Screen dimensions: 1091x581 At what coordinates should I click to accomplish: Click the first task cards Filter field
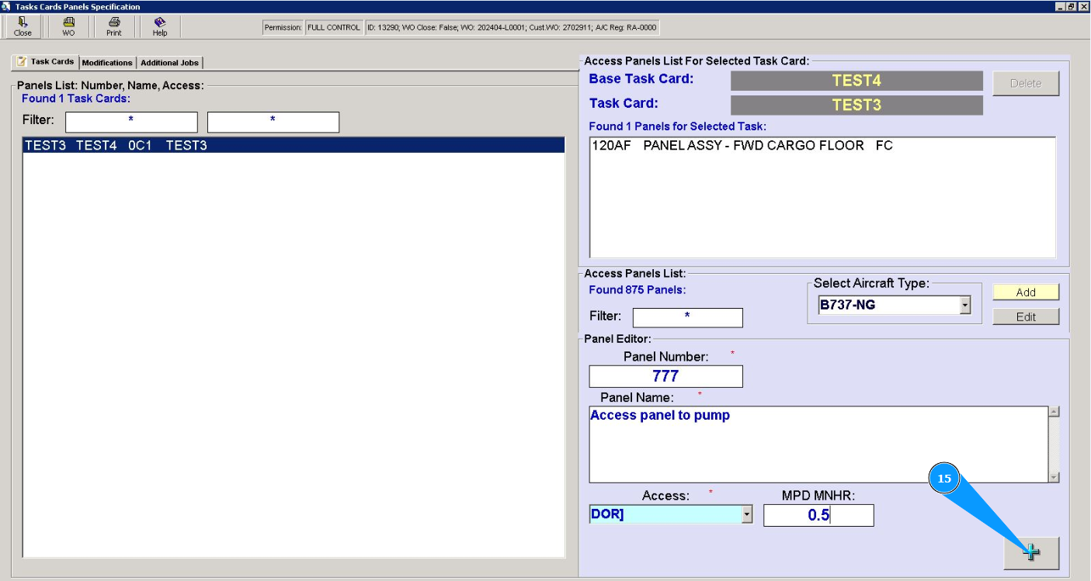pos(131,122)
